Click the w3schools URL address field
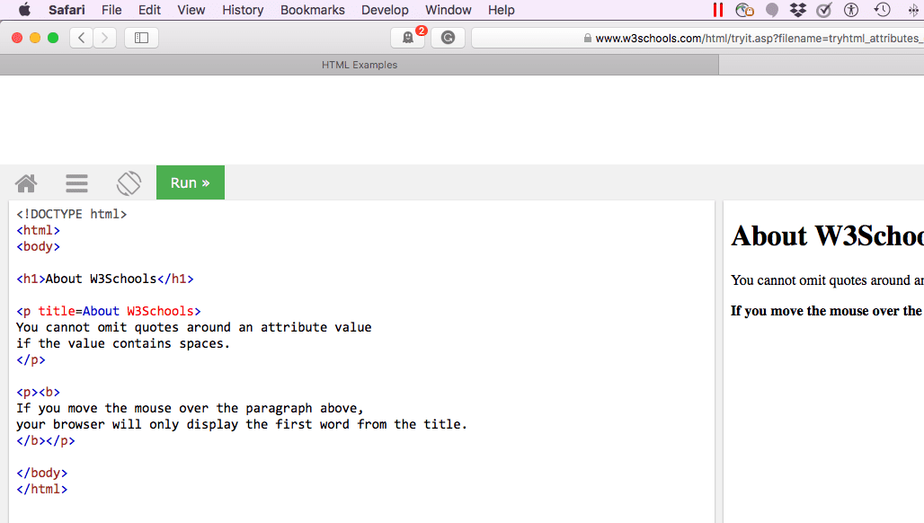The width and height of the screenshot is (924, 523). 697,38
